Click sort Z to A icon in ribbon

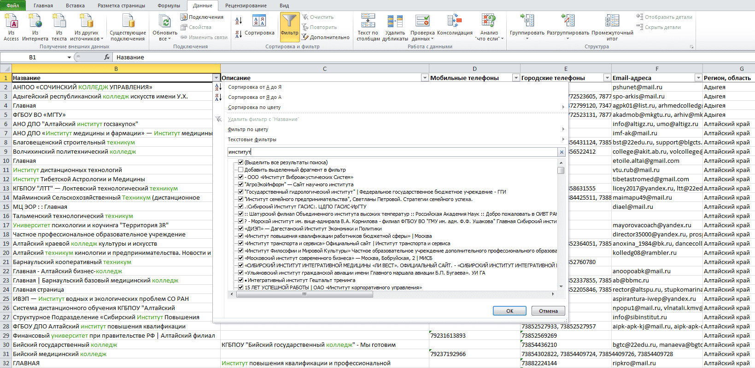[x=239, y=34]
